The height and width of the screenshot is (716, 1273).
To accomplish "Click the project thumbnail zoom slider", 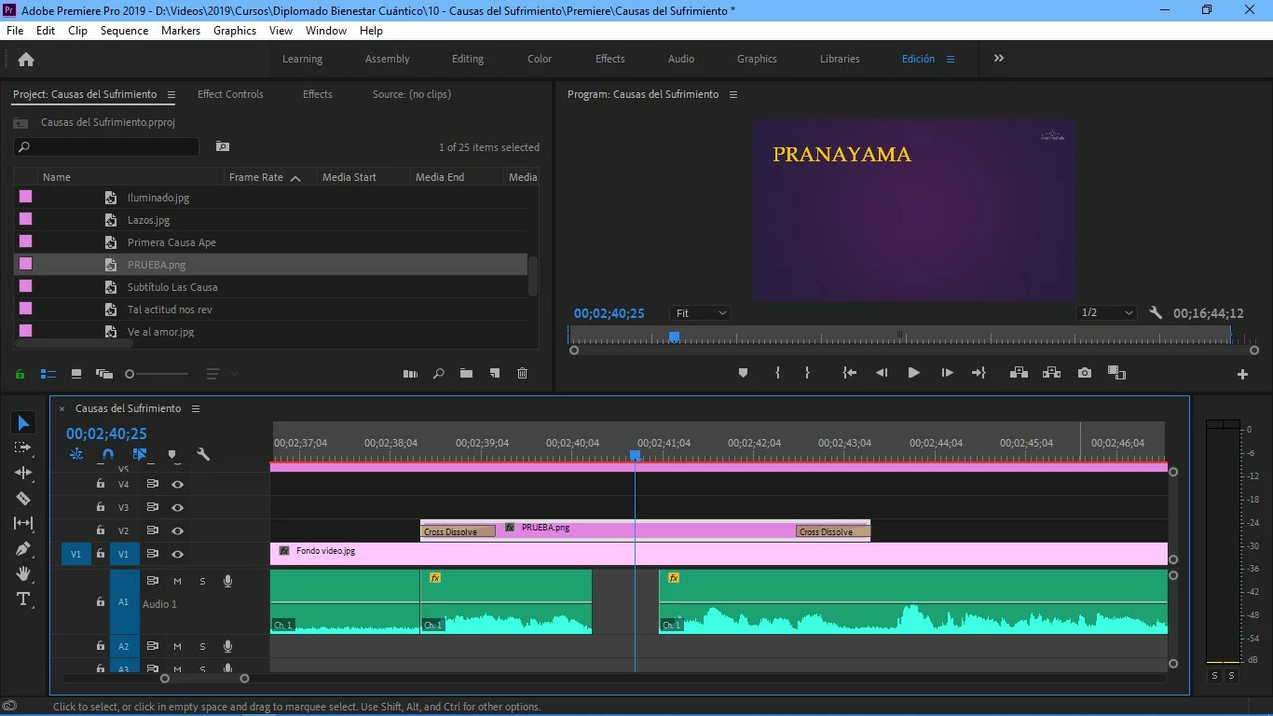I will 157,374.
